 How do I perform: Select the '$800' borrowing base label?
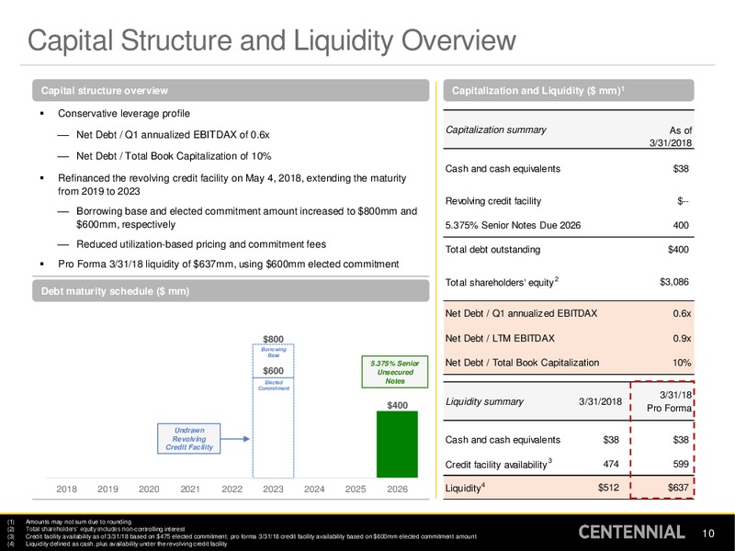[273, 339]
